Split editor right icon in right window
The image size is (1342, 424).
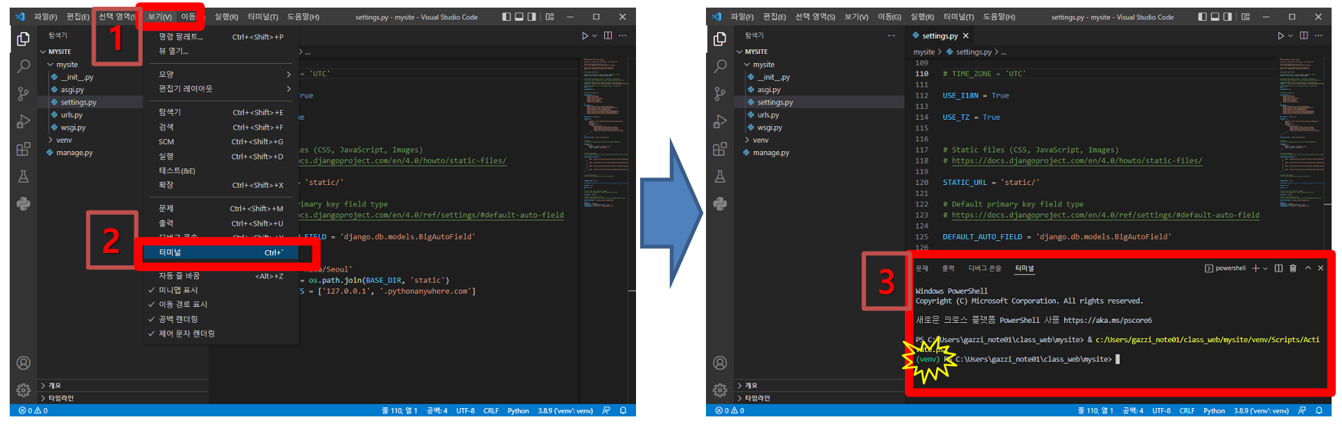pyautogui.click(x=1304, y=35)
